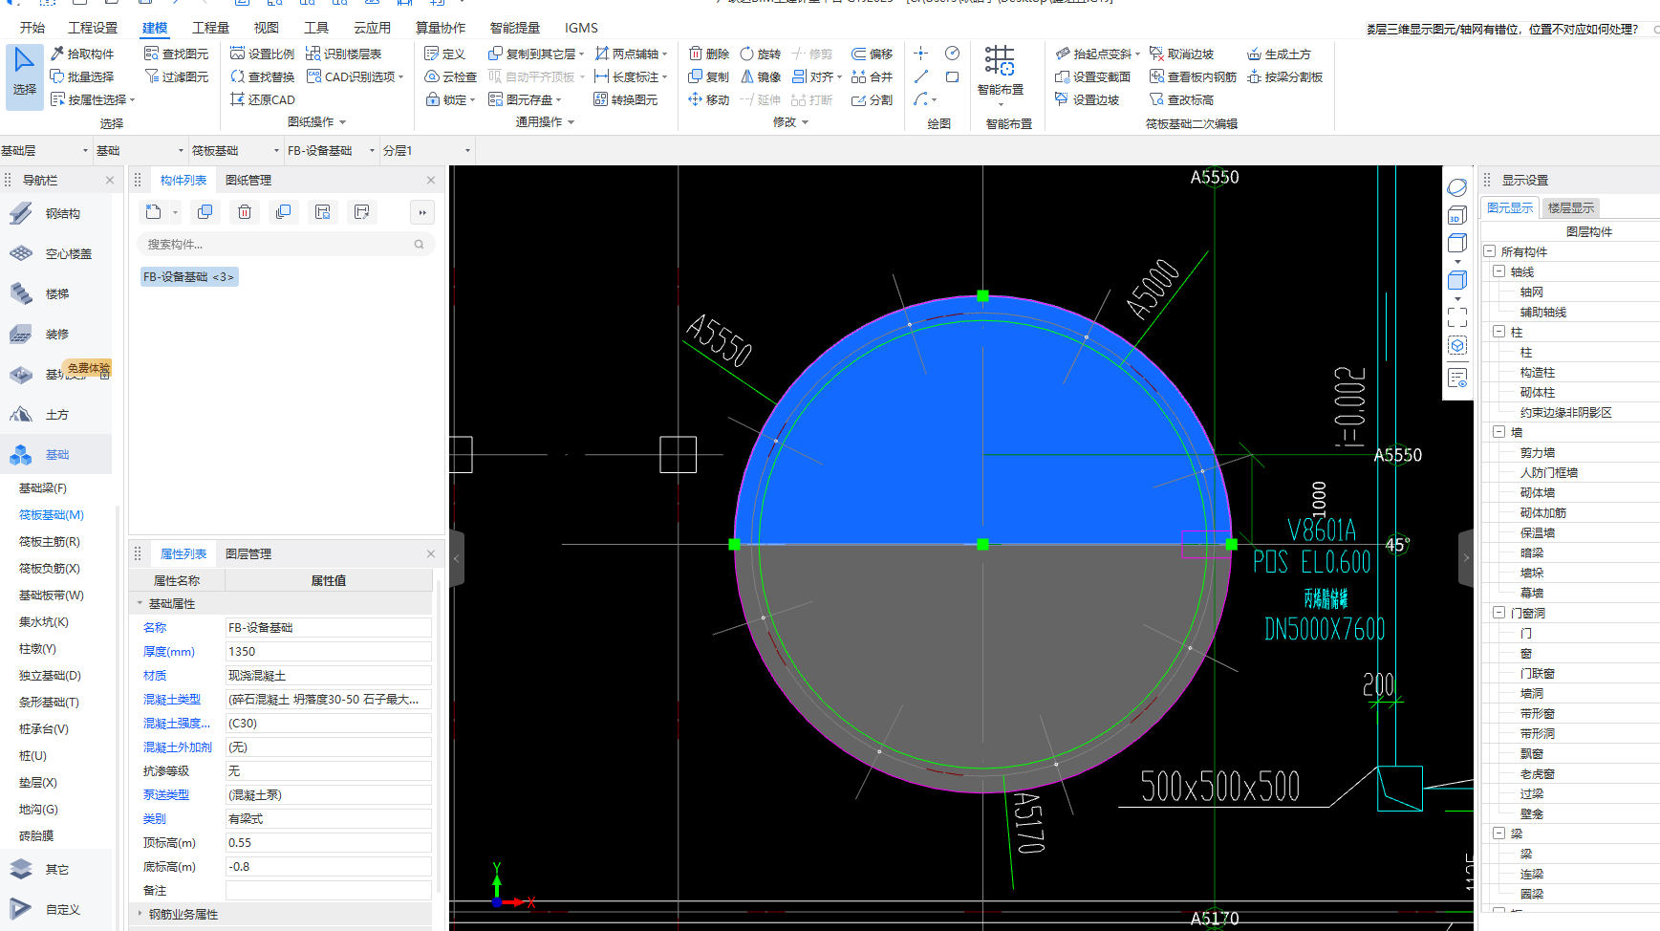Screen dimensions: 1660x931
Task: Open the 视图 ribbon tab
Action: [x=266, y=28]
